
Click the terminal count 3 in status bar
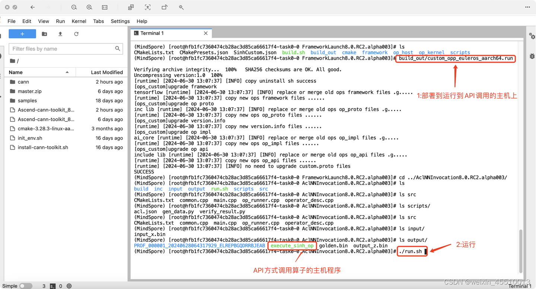click(x=44, y=286)
